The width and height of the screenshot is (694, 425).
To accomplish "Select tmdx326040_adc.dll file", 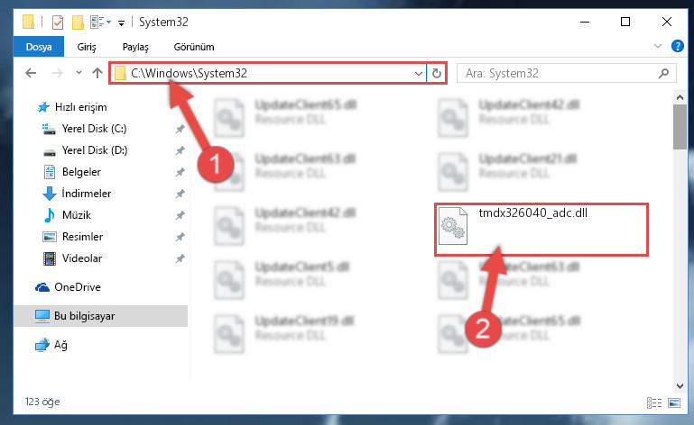I will point(541,229).
